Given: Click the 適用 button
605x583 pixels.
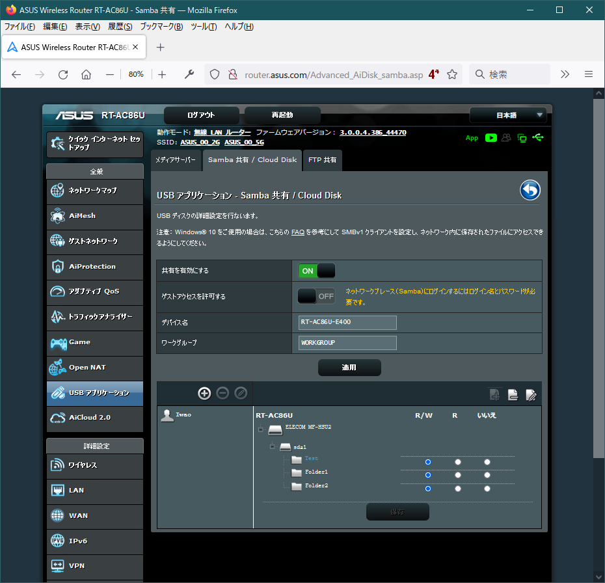Looking at the screenshot, I should click(349, 368).
